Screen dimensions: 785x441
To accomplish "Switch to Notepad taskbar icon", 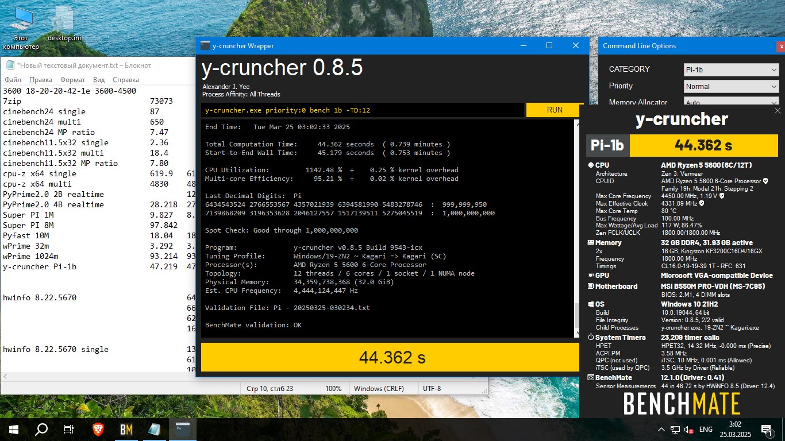I will 154,429.
